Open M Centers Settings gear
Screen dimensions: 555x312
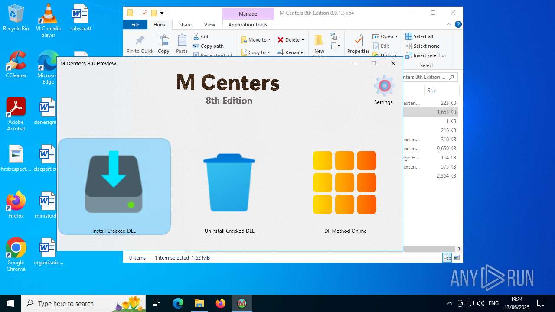[x=384, y=86]
